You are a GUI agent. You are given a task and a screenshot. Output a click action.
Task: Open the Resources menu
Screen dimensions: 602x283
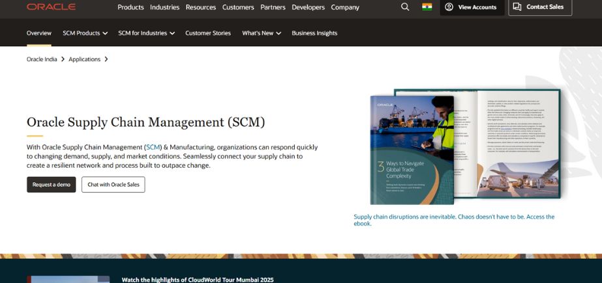pyautogui.click(x=201, y=7)
